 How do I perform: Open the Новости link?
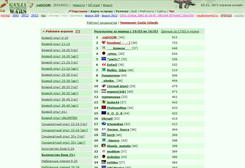(79, 5)
